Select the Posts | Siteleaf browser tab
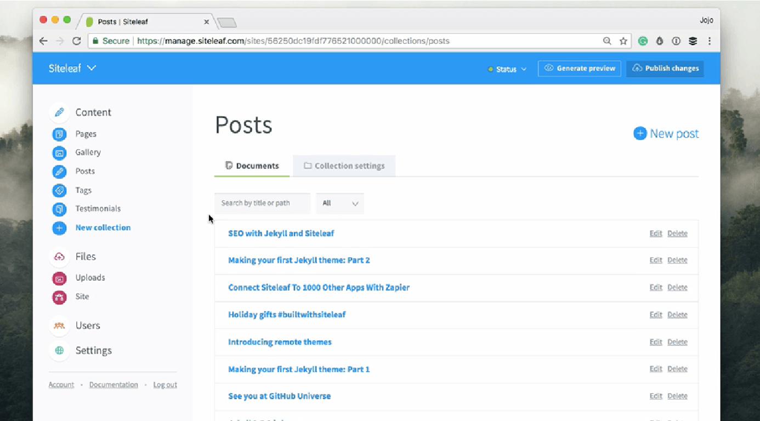The width and height of the screenshot is (760, 421). (x=145, y=22)
